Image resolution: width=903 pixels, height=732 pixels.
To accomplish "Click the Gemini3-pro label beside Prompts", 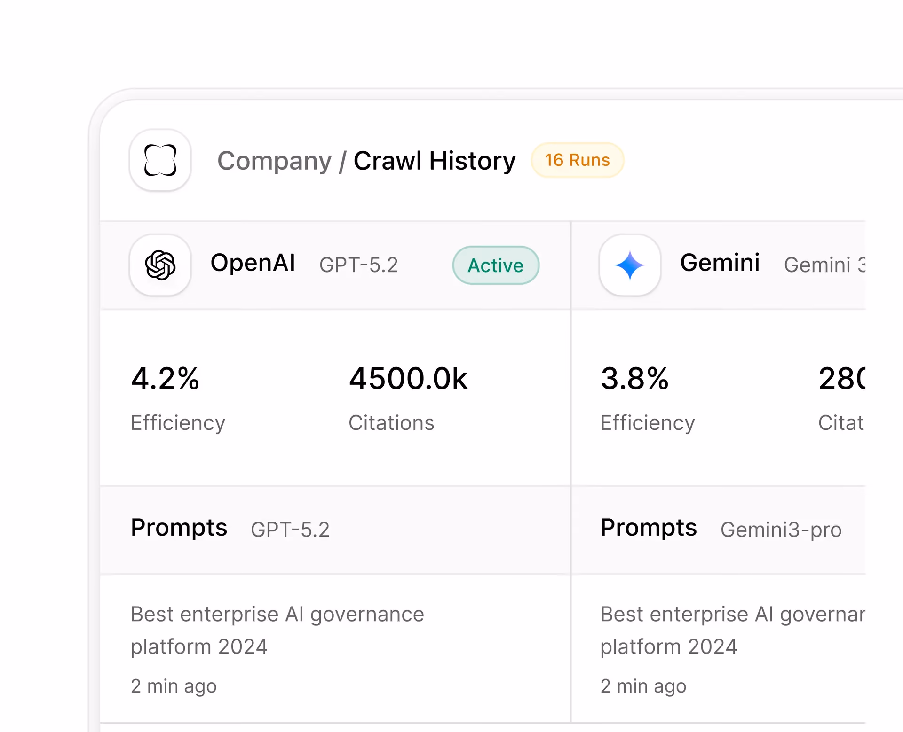I will point(781,530).
